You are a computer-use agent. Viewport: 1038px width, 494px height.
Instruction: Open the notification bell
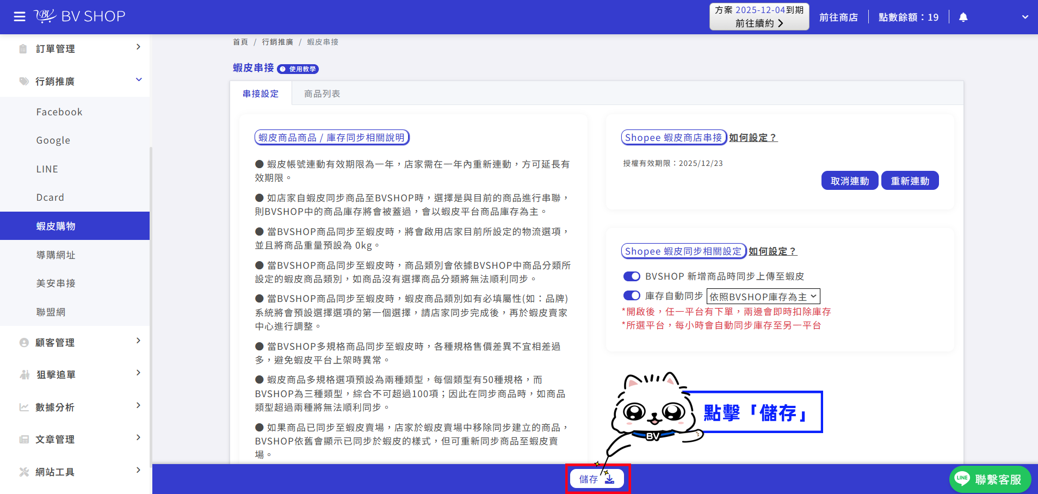963,17
